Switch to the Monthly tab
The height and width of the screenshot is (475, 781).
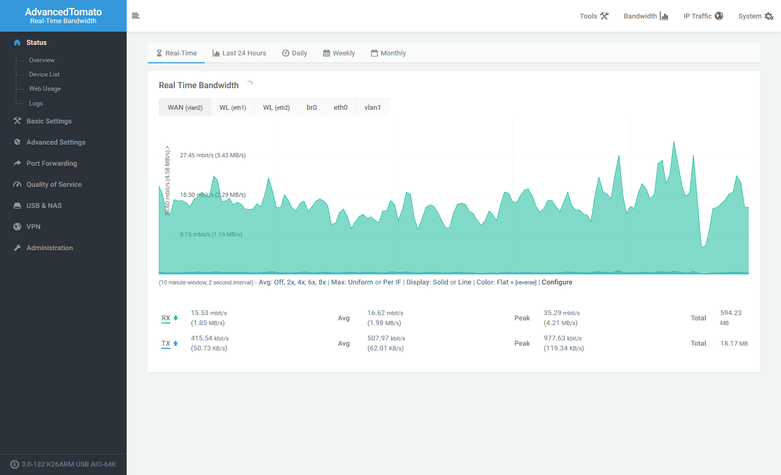tap(388, 53)
